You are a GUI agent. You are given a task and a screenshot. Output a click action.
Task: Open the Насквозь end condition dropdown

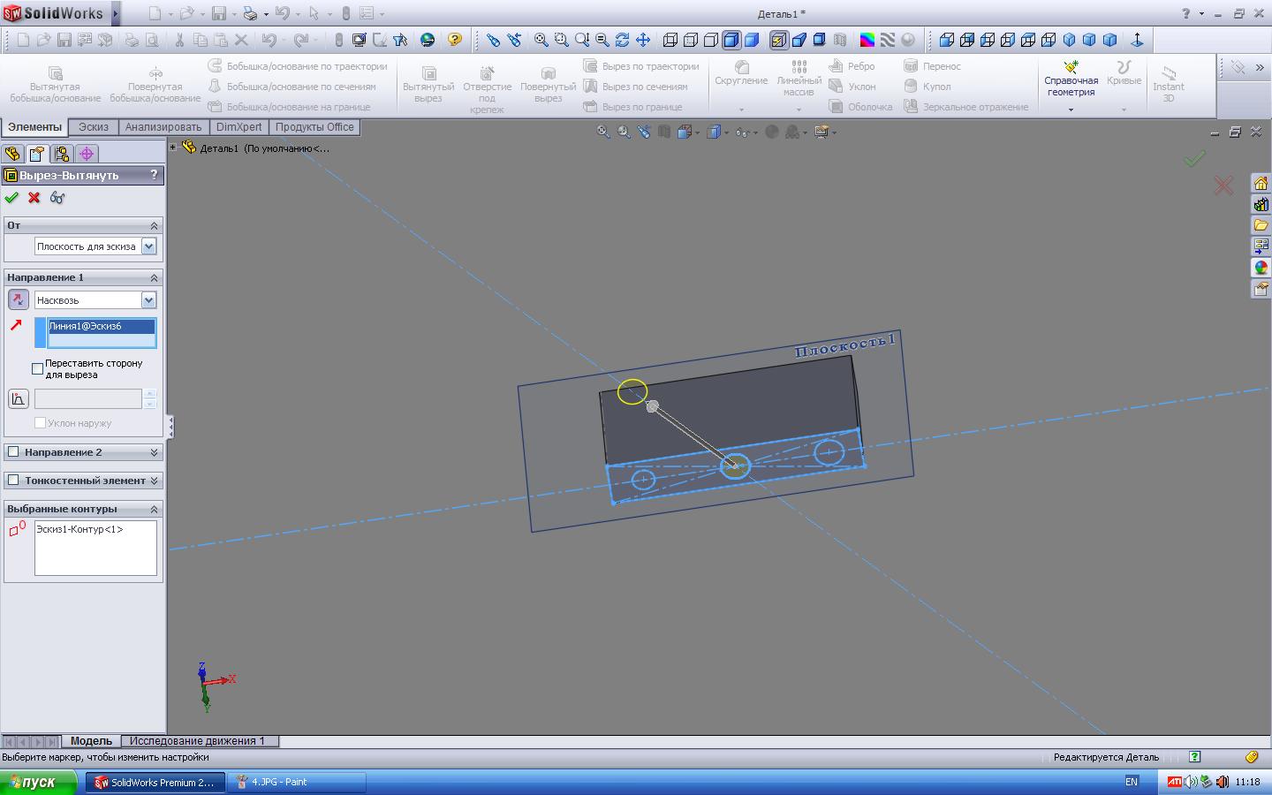pyautogui.click(x=148, y=300)
